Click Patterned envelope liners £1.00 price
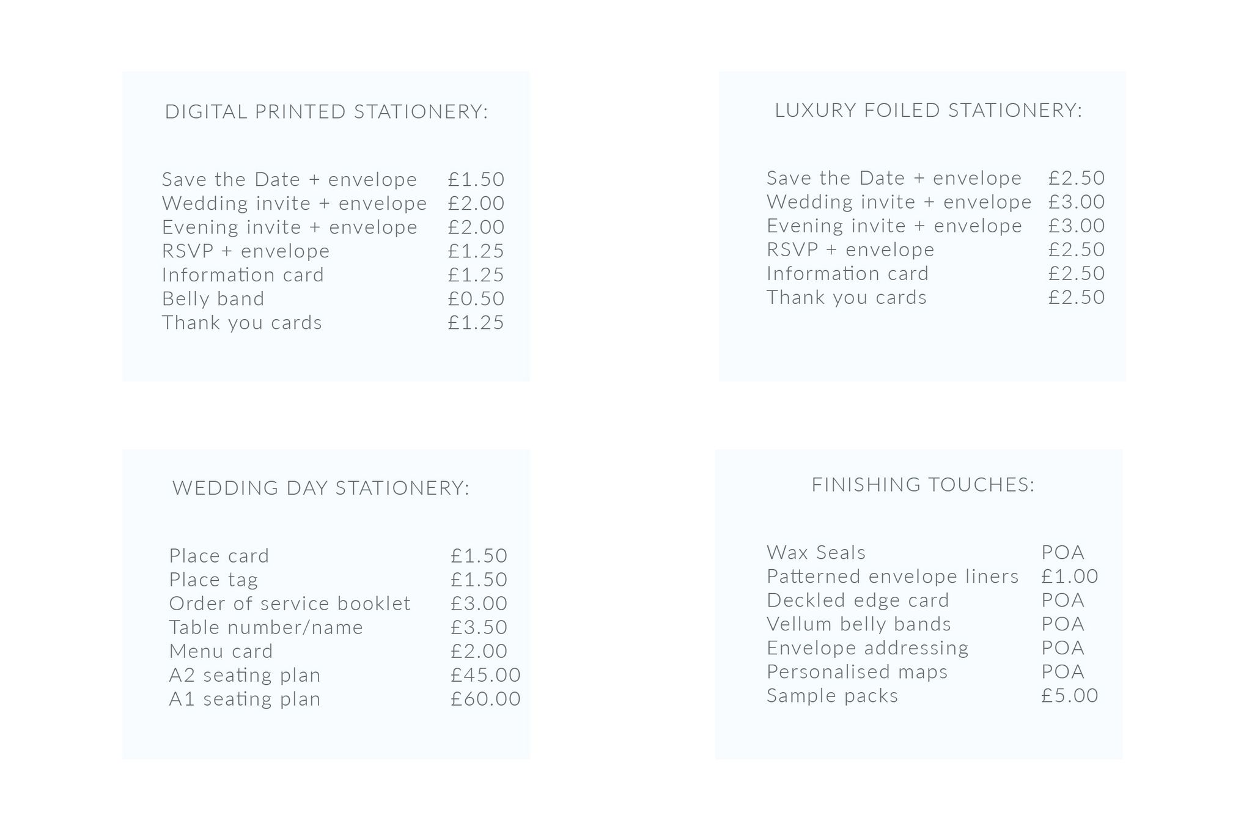The width and height of the screenshot is (1252, 834). (x=1070, y=577)
